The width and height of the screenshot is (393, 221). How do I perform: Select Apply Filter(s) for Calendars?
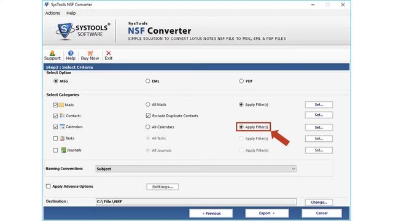click(241, 127)
